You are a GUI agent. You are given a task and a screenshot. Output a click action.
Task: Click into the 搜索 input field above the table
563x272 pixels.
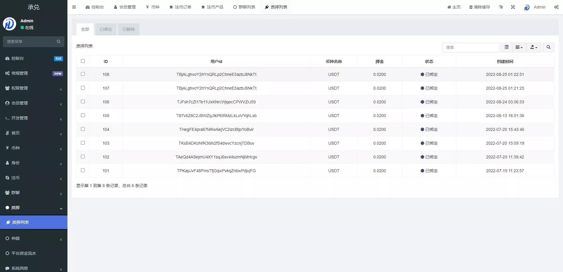pos(471,47)
